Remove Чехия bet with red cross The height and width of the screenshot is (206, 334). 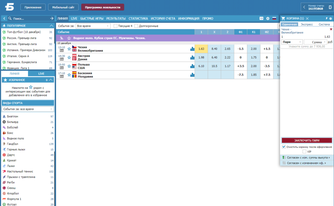[x=331, y=29]
